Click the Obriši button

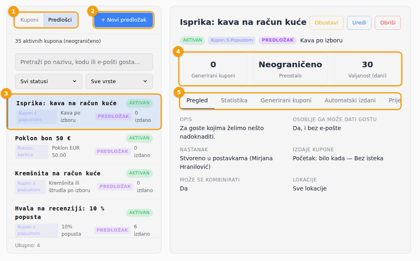click(x=388, y=23)
